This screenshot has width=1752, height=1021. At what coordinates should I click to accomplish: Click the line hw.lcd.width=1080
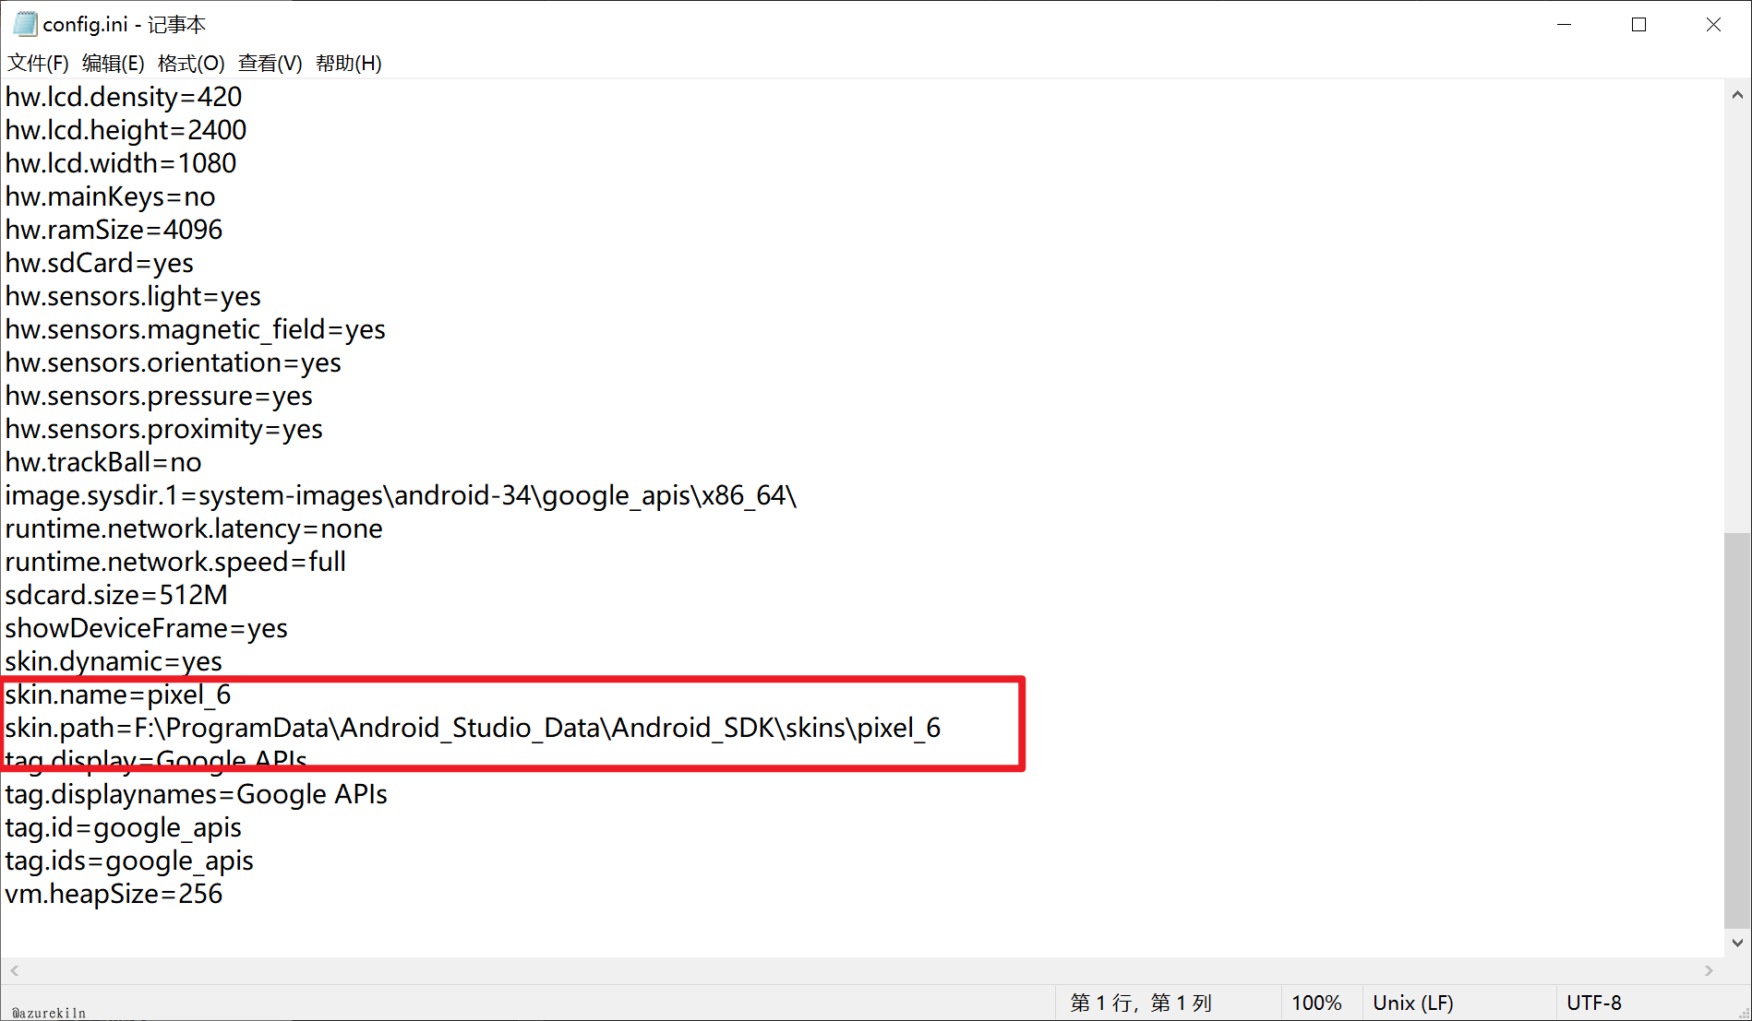[x=121, y=163]
